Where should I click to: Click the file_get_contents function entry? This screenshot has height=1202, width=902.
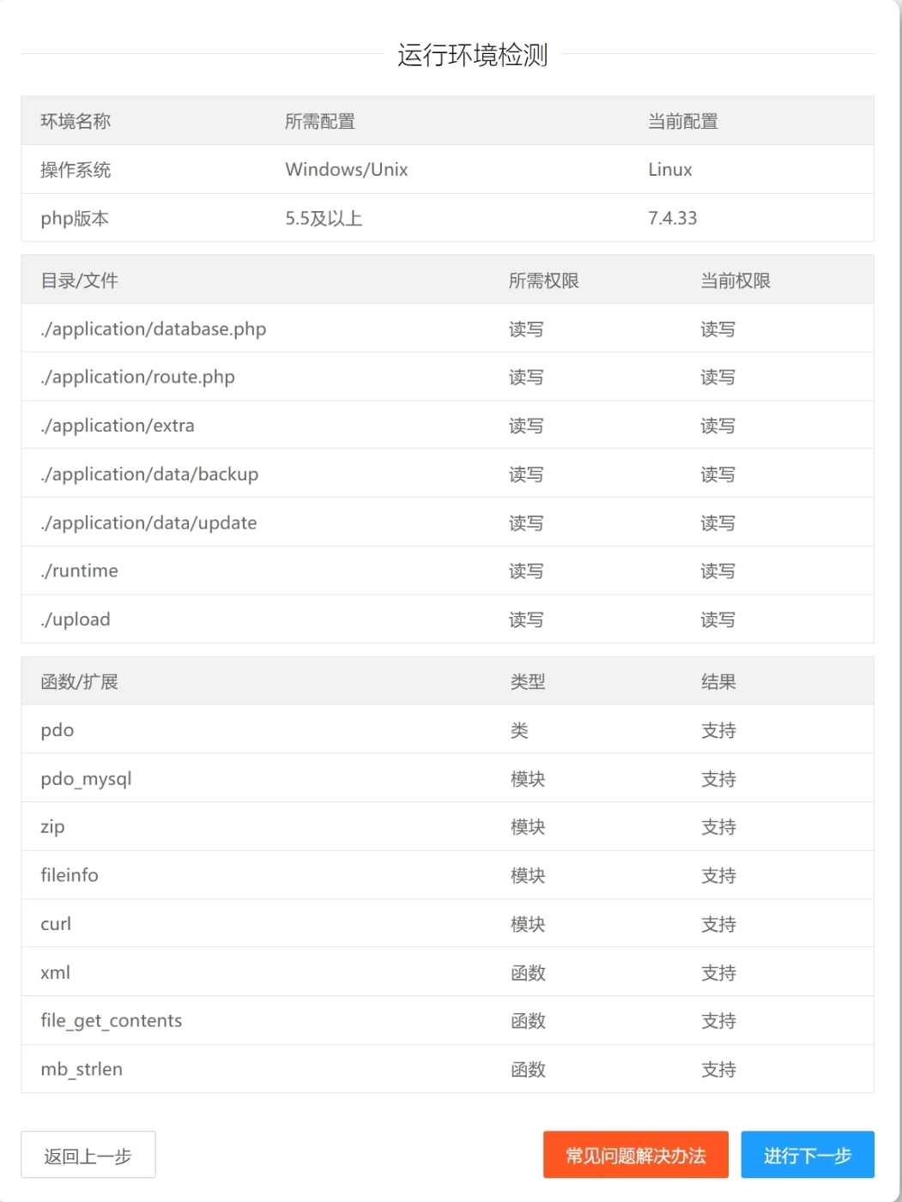(112, 1021)
